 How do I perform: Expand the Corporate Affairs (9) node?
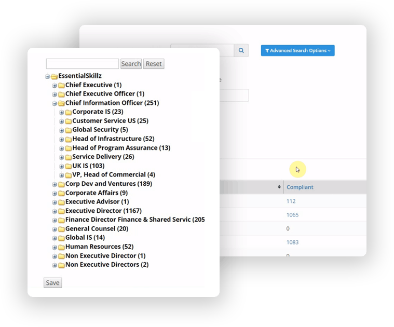click(55, 194)
